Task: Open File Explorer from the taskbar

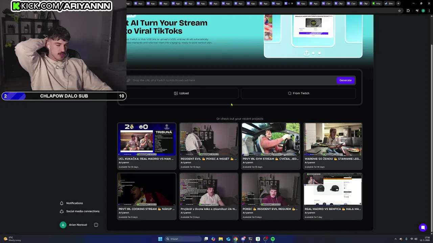Action: [x=221, y=239]
